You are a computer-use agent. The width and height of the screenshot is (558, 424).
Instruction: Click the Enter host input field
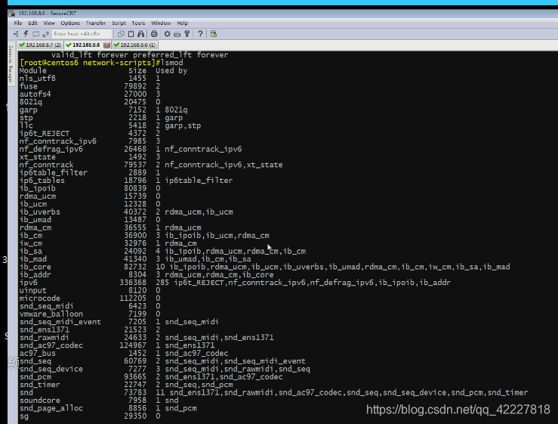(x=82, y=34)
